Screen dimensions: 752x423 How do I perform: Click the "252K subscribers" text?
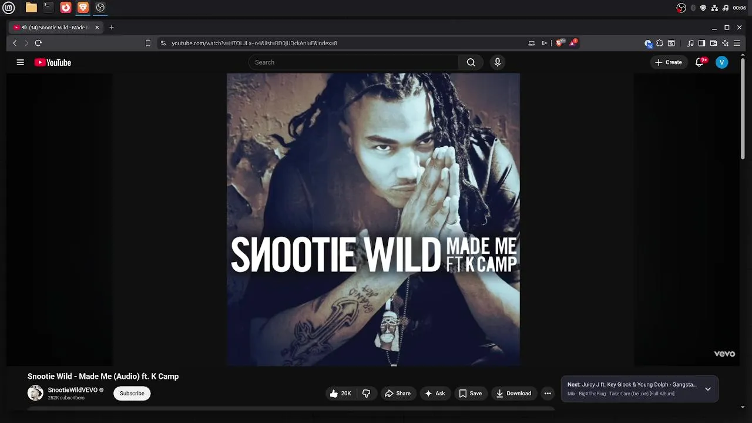point(66,398)
